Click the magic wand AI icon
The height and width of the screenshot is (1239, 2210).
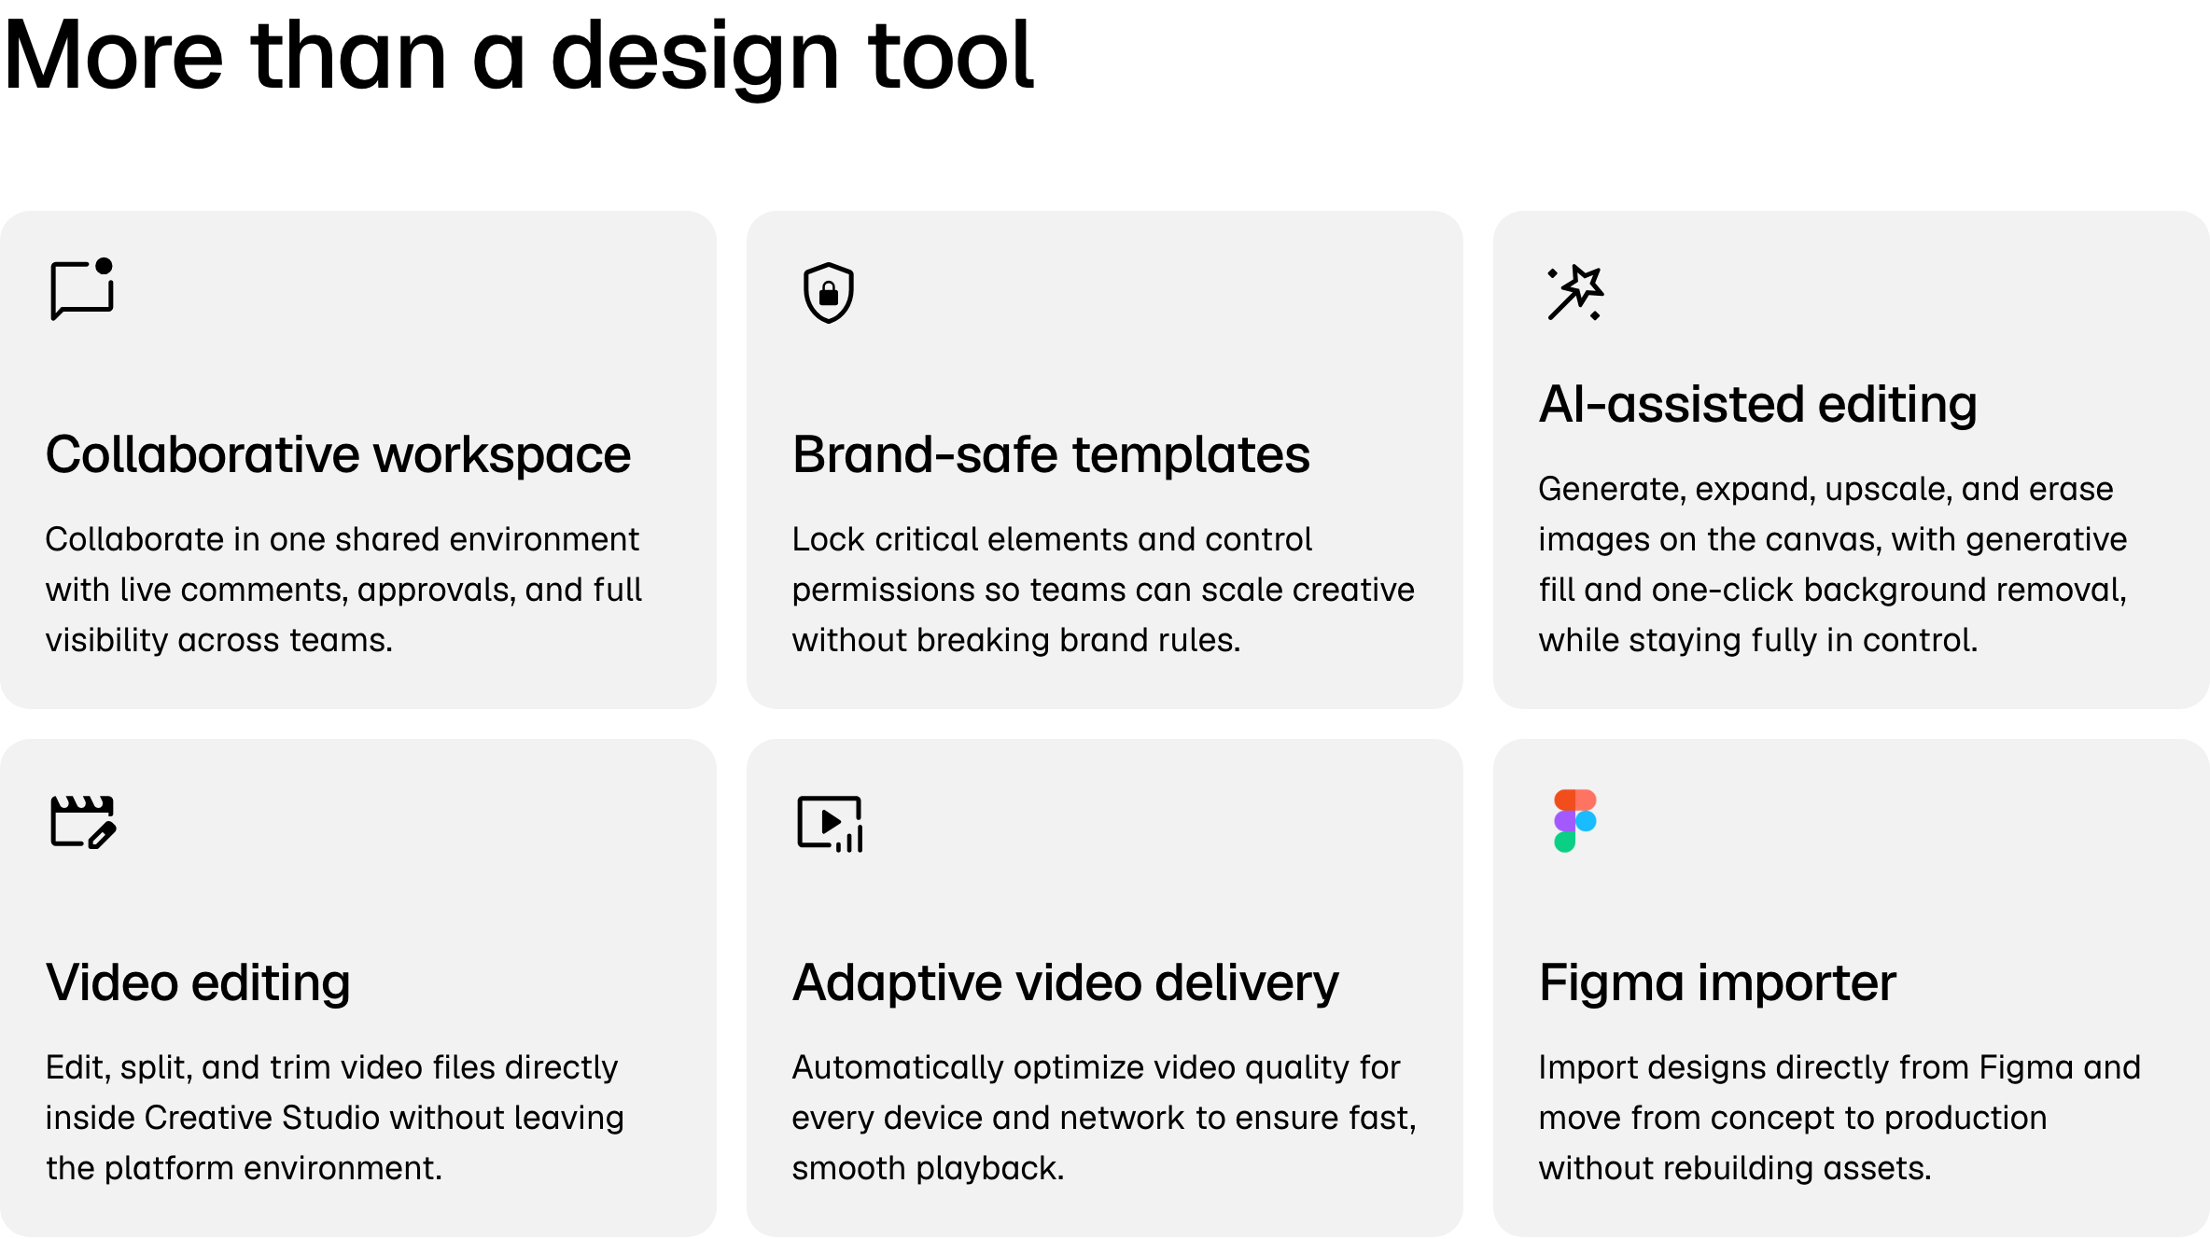point(1575,293)
